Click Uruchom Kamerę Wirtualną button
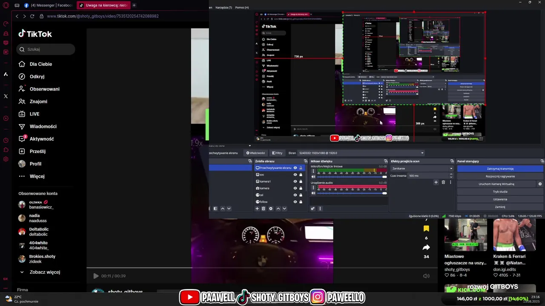The width and height of the screenshot is (545, 306). point(496,184)
